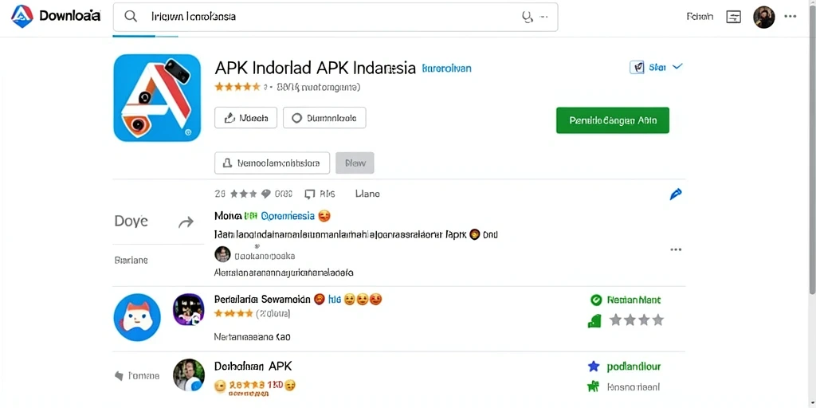Image resolution: width=816 pixels, height=408 pixels.
Task: Click the Fchein text in header
Action: [700, 17]
